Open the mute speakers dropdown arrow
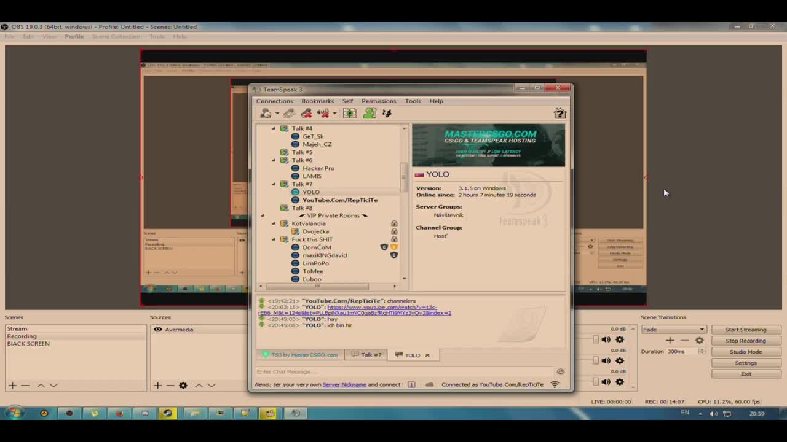The image size is (787, 442). coord(334,113)
